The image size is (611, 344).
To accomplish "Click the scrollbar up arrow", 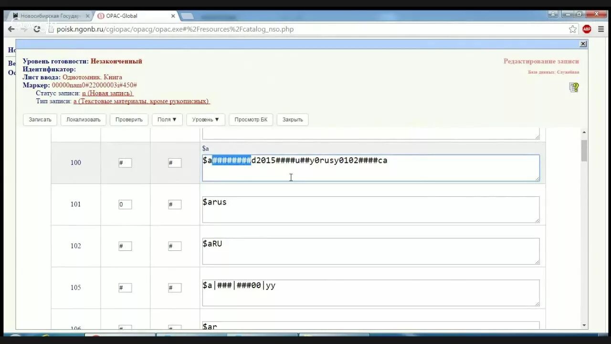I will tap(584, 132).
